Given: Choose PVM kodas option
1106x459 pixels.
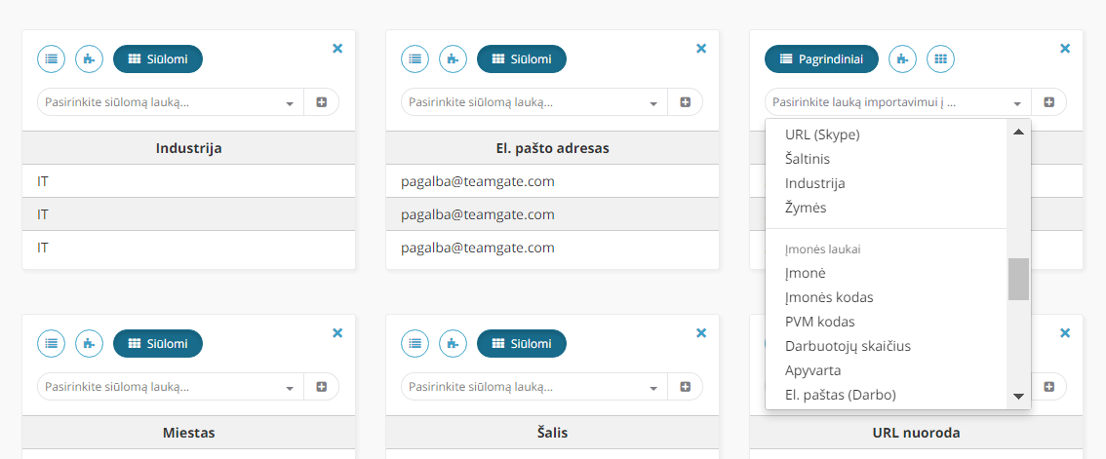Looking at the screenshot, I should 887,323.
